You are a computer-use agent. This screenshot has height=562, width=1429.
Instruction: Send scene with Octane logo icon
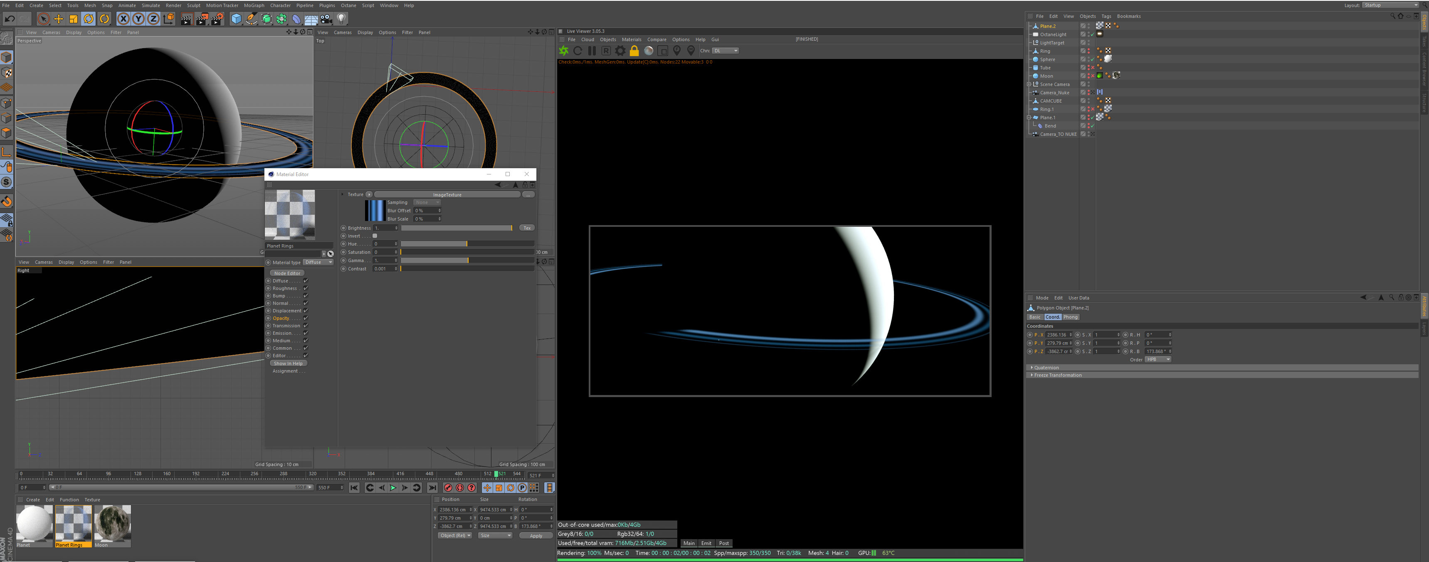(x=564, y=51)
